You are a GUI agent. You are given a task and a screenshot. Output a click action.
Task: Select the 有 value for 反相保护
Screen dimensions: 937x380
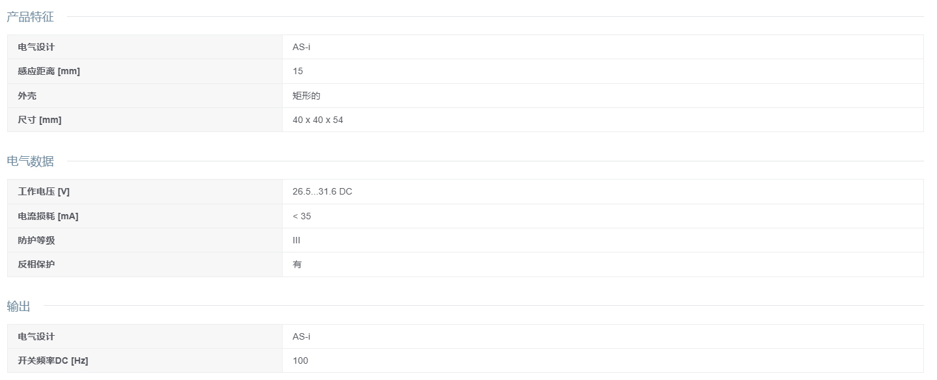(297, 264)
